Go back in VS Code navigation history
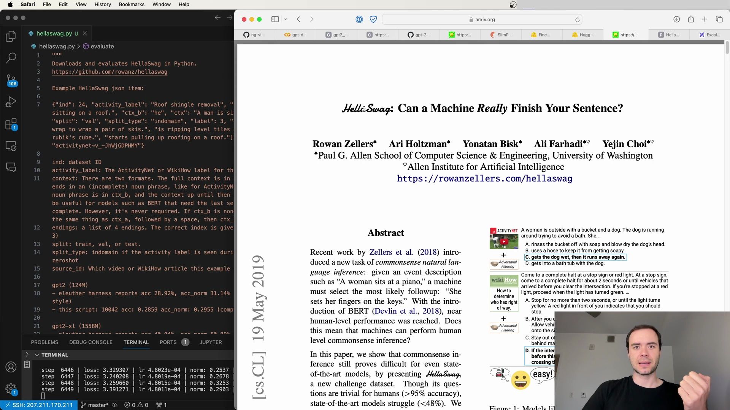Viewport: 730px width, 410px height. pos(217,17)
